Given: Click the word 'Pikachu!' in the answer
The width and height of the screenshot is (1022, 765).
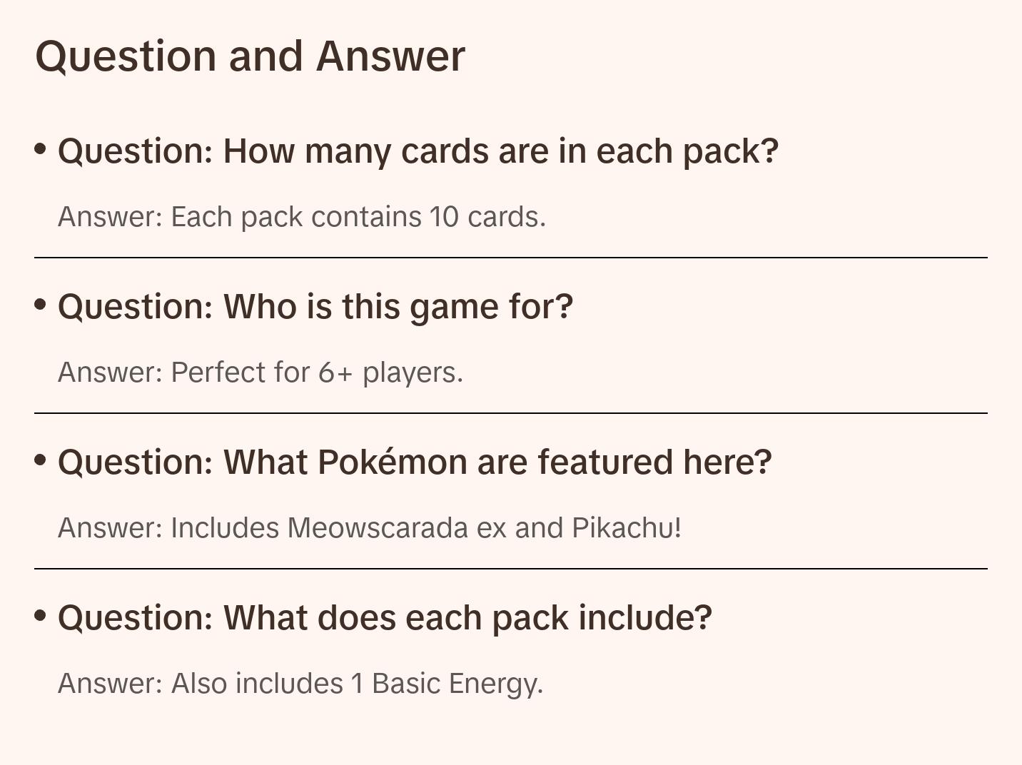Looking at the screenshot, I should coord(627,528).
